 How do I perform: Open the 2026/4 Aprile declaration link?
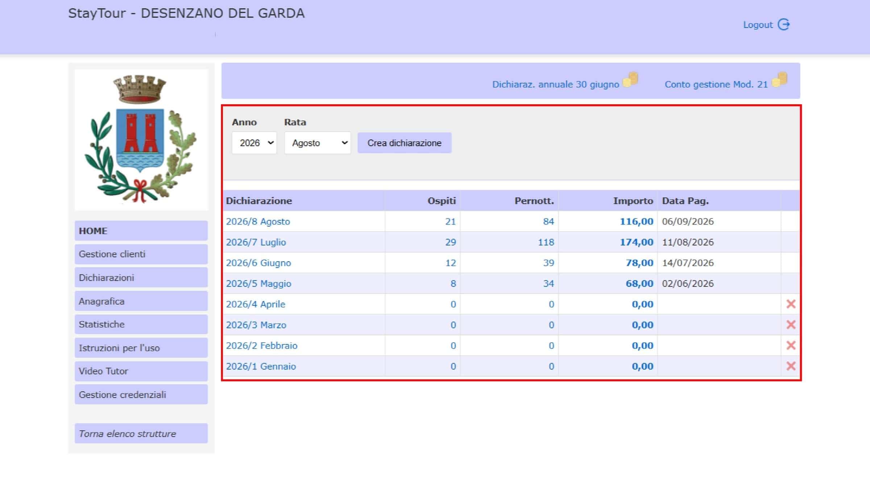coord(256,304)
